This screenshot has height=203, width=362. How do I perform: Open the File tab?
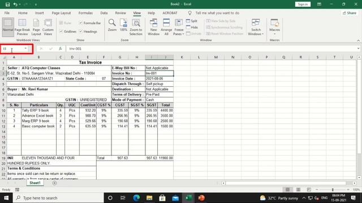coord(7,13)
